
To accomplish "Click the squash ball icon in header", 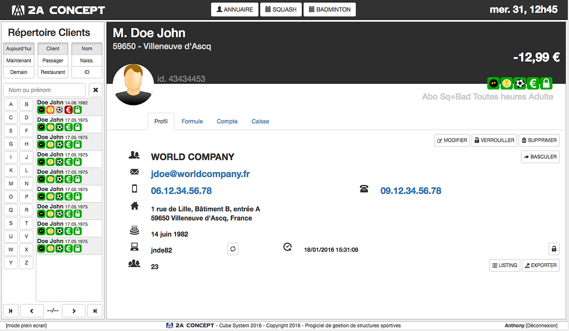I will pyautogui.click(x=493, y=83).
